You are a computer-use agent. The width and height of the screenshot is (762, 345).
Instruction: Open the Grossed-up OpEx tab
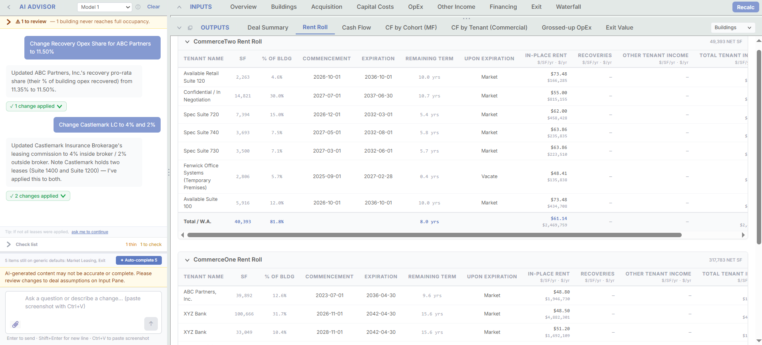(x=567, y=28)
